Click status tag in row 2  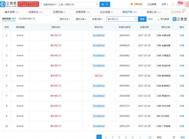[x=99, y=46]
